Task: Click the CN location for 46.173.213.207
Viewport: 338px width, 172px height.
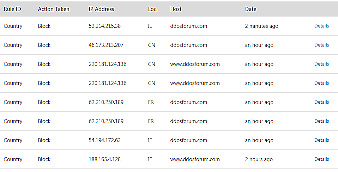Action: pyautogui.click(x=151, y=45)
